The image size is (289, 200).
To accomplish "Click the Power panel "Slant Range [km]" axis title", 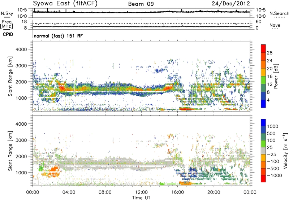I will (10, 76).
